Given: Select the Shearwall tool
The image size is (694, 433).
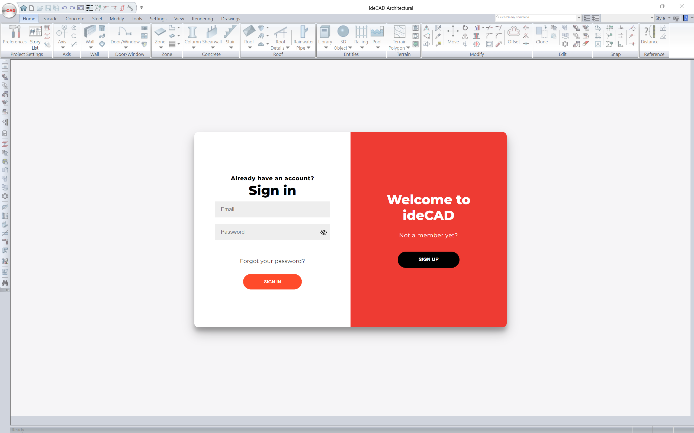Looking at the screenshot, I should [212, 35].
